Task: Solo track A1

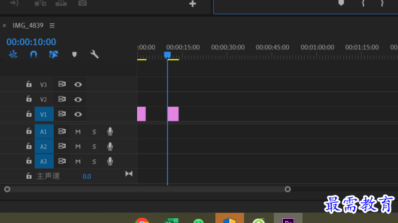Action: point(94,132)
